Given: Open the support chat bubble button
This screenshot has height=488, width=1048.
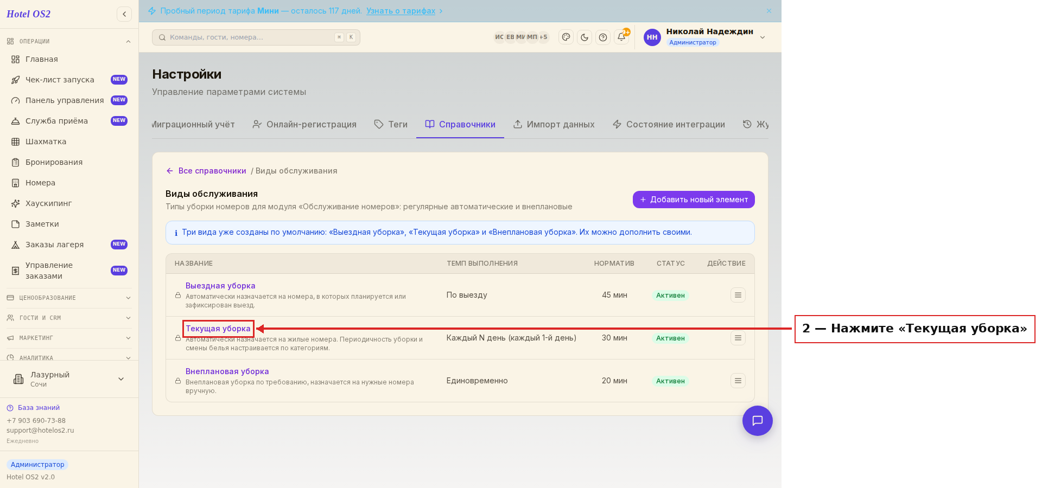Looking at the screenshot, I should point(758,421).
